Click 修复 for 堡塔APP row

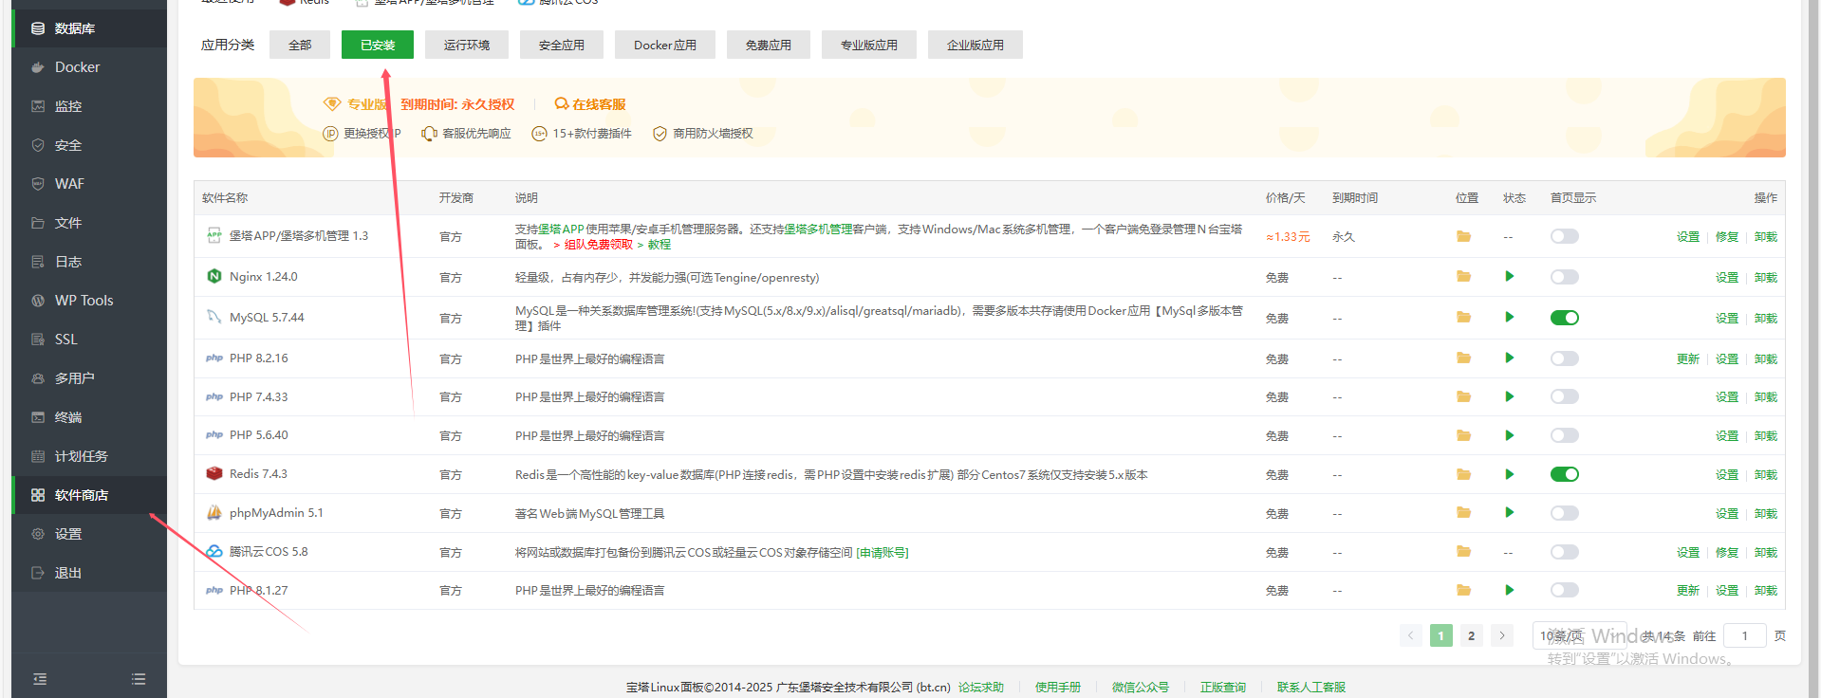coord(1727,236)
